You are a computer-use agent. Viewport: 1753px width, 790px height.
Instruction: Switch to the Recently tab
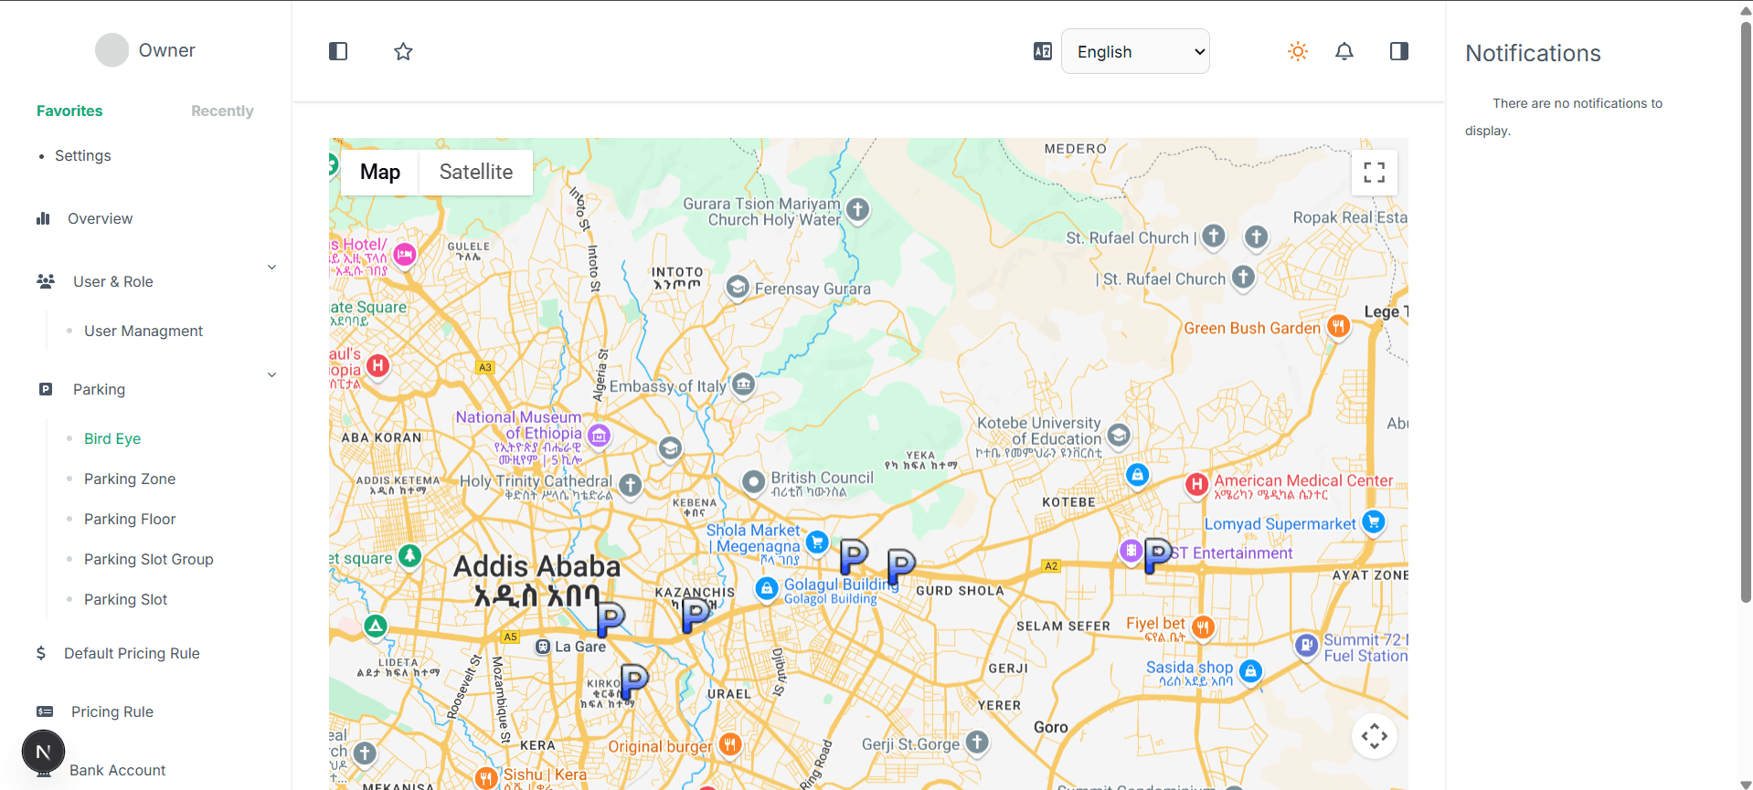pos(222,111)
